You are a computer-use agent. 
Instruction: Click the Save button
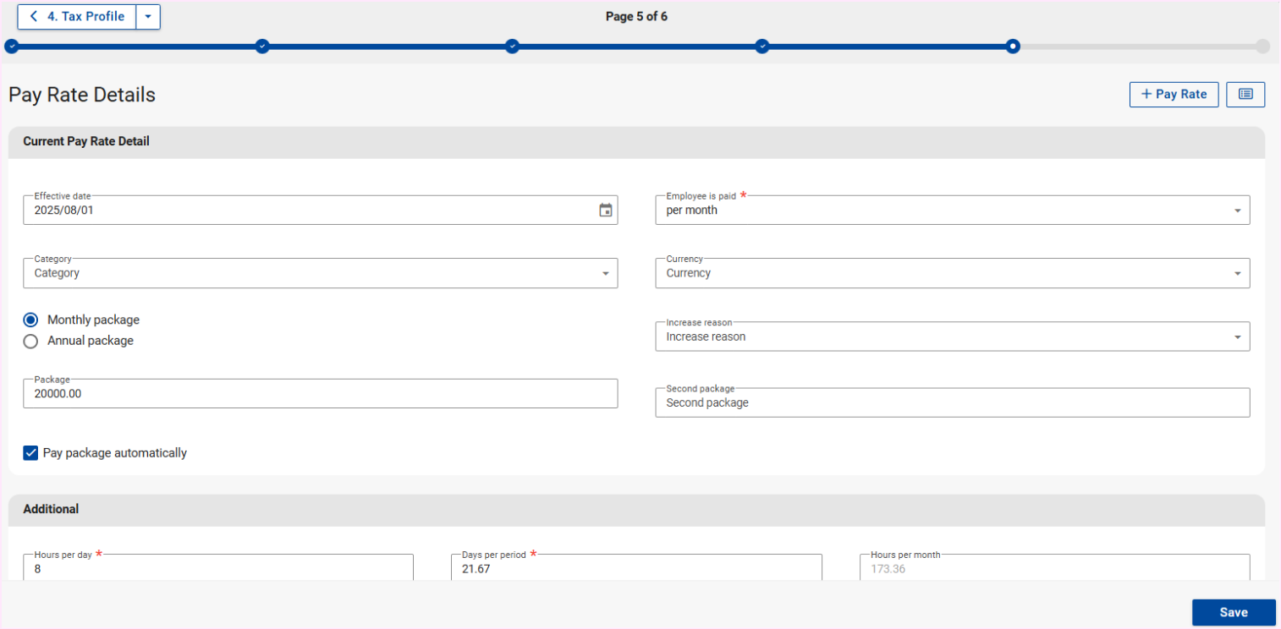[x=1233, y=612]
